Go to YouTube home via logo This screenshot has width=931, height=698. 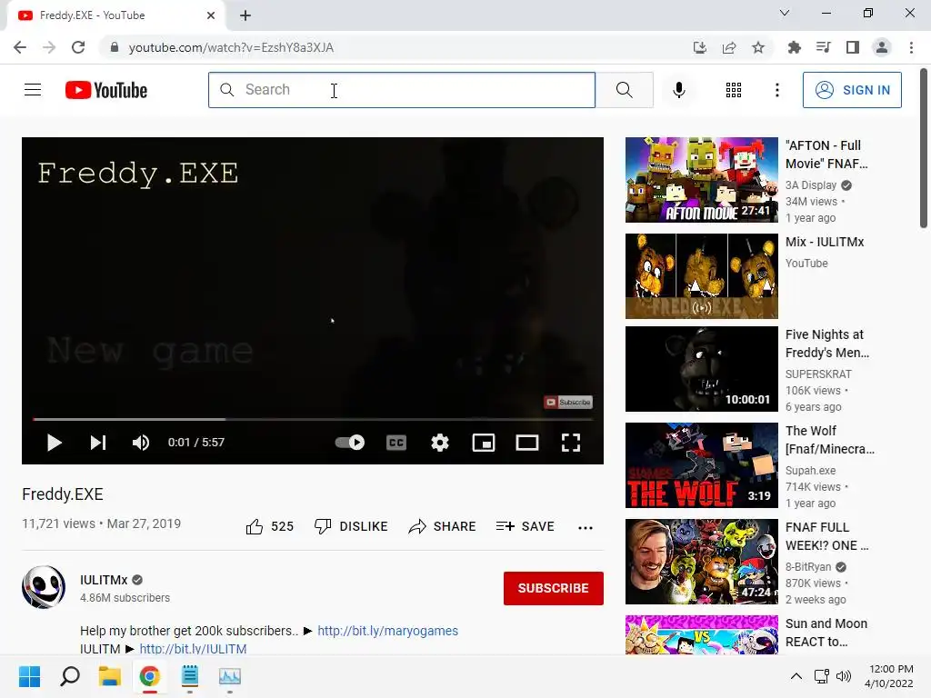[x=106, y=90]
